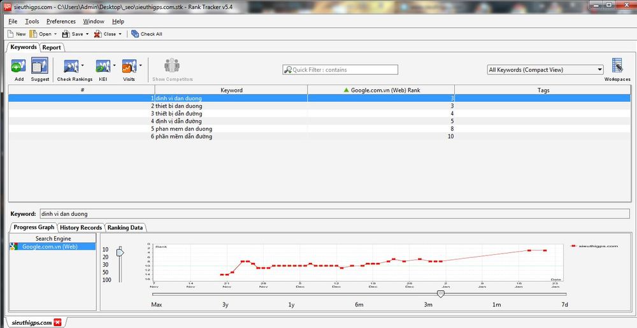The width and height of the screenshot is (637, 328).
Task: Sort by Google.com.vn (Web) Rank column header
Action: tap(381, 90)
